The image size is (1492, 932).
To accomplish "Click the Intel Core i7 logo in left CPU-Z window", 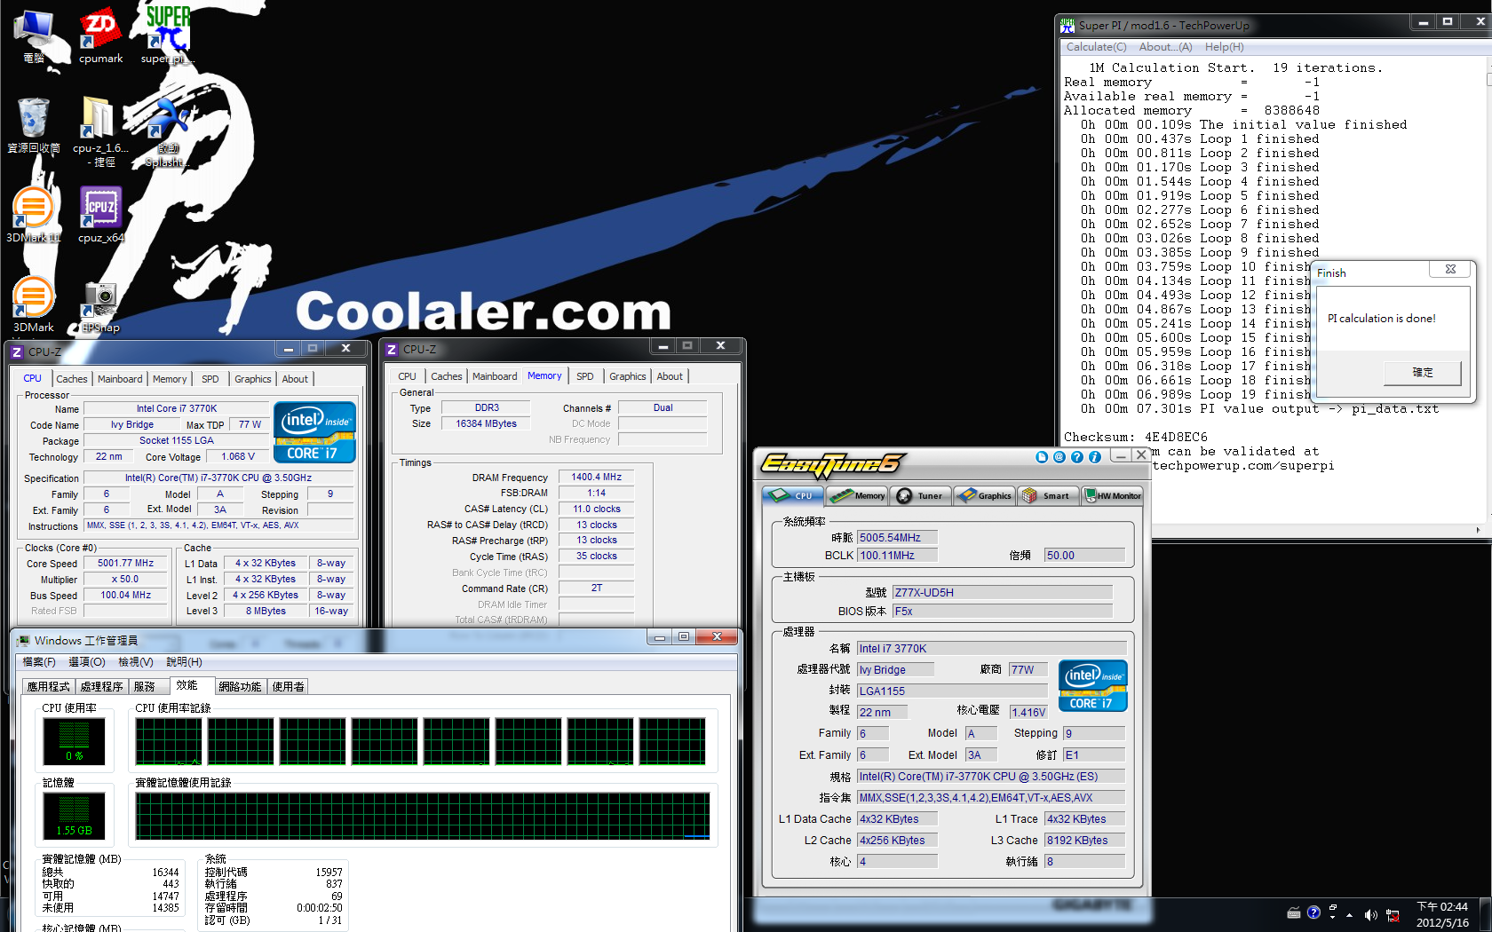I will [314, 432].
